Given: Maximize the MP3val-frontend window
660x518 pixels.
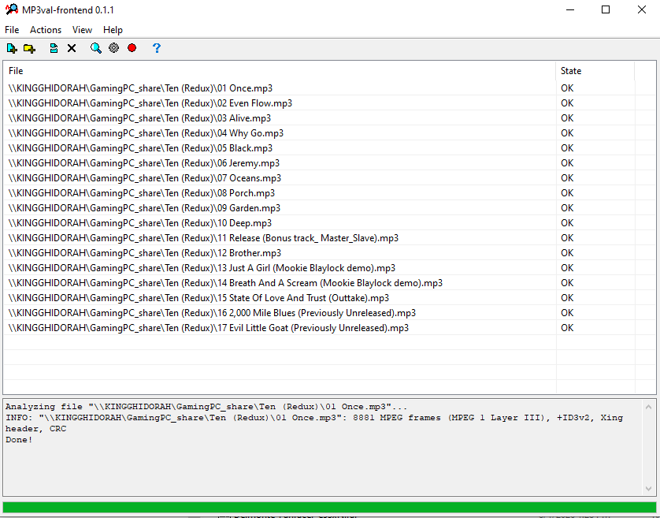Looking at the screenshot, I should [606, 9].
